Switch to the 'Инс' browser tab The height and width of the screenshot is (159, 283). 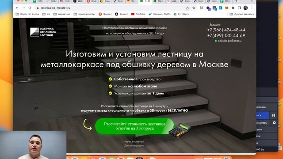(65, 1)
